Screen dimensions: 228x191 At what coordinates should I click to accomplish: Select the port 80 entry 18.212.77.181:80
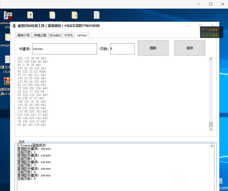[31, 91]
